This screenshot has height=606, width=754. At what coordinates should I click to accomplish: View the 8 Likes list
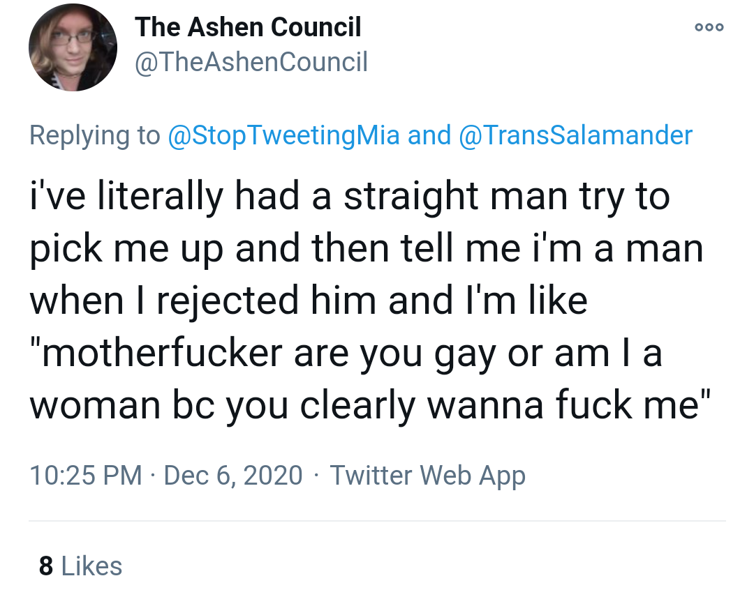click(80, 566)
